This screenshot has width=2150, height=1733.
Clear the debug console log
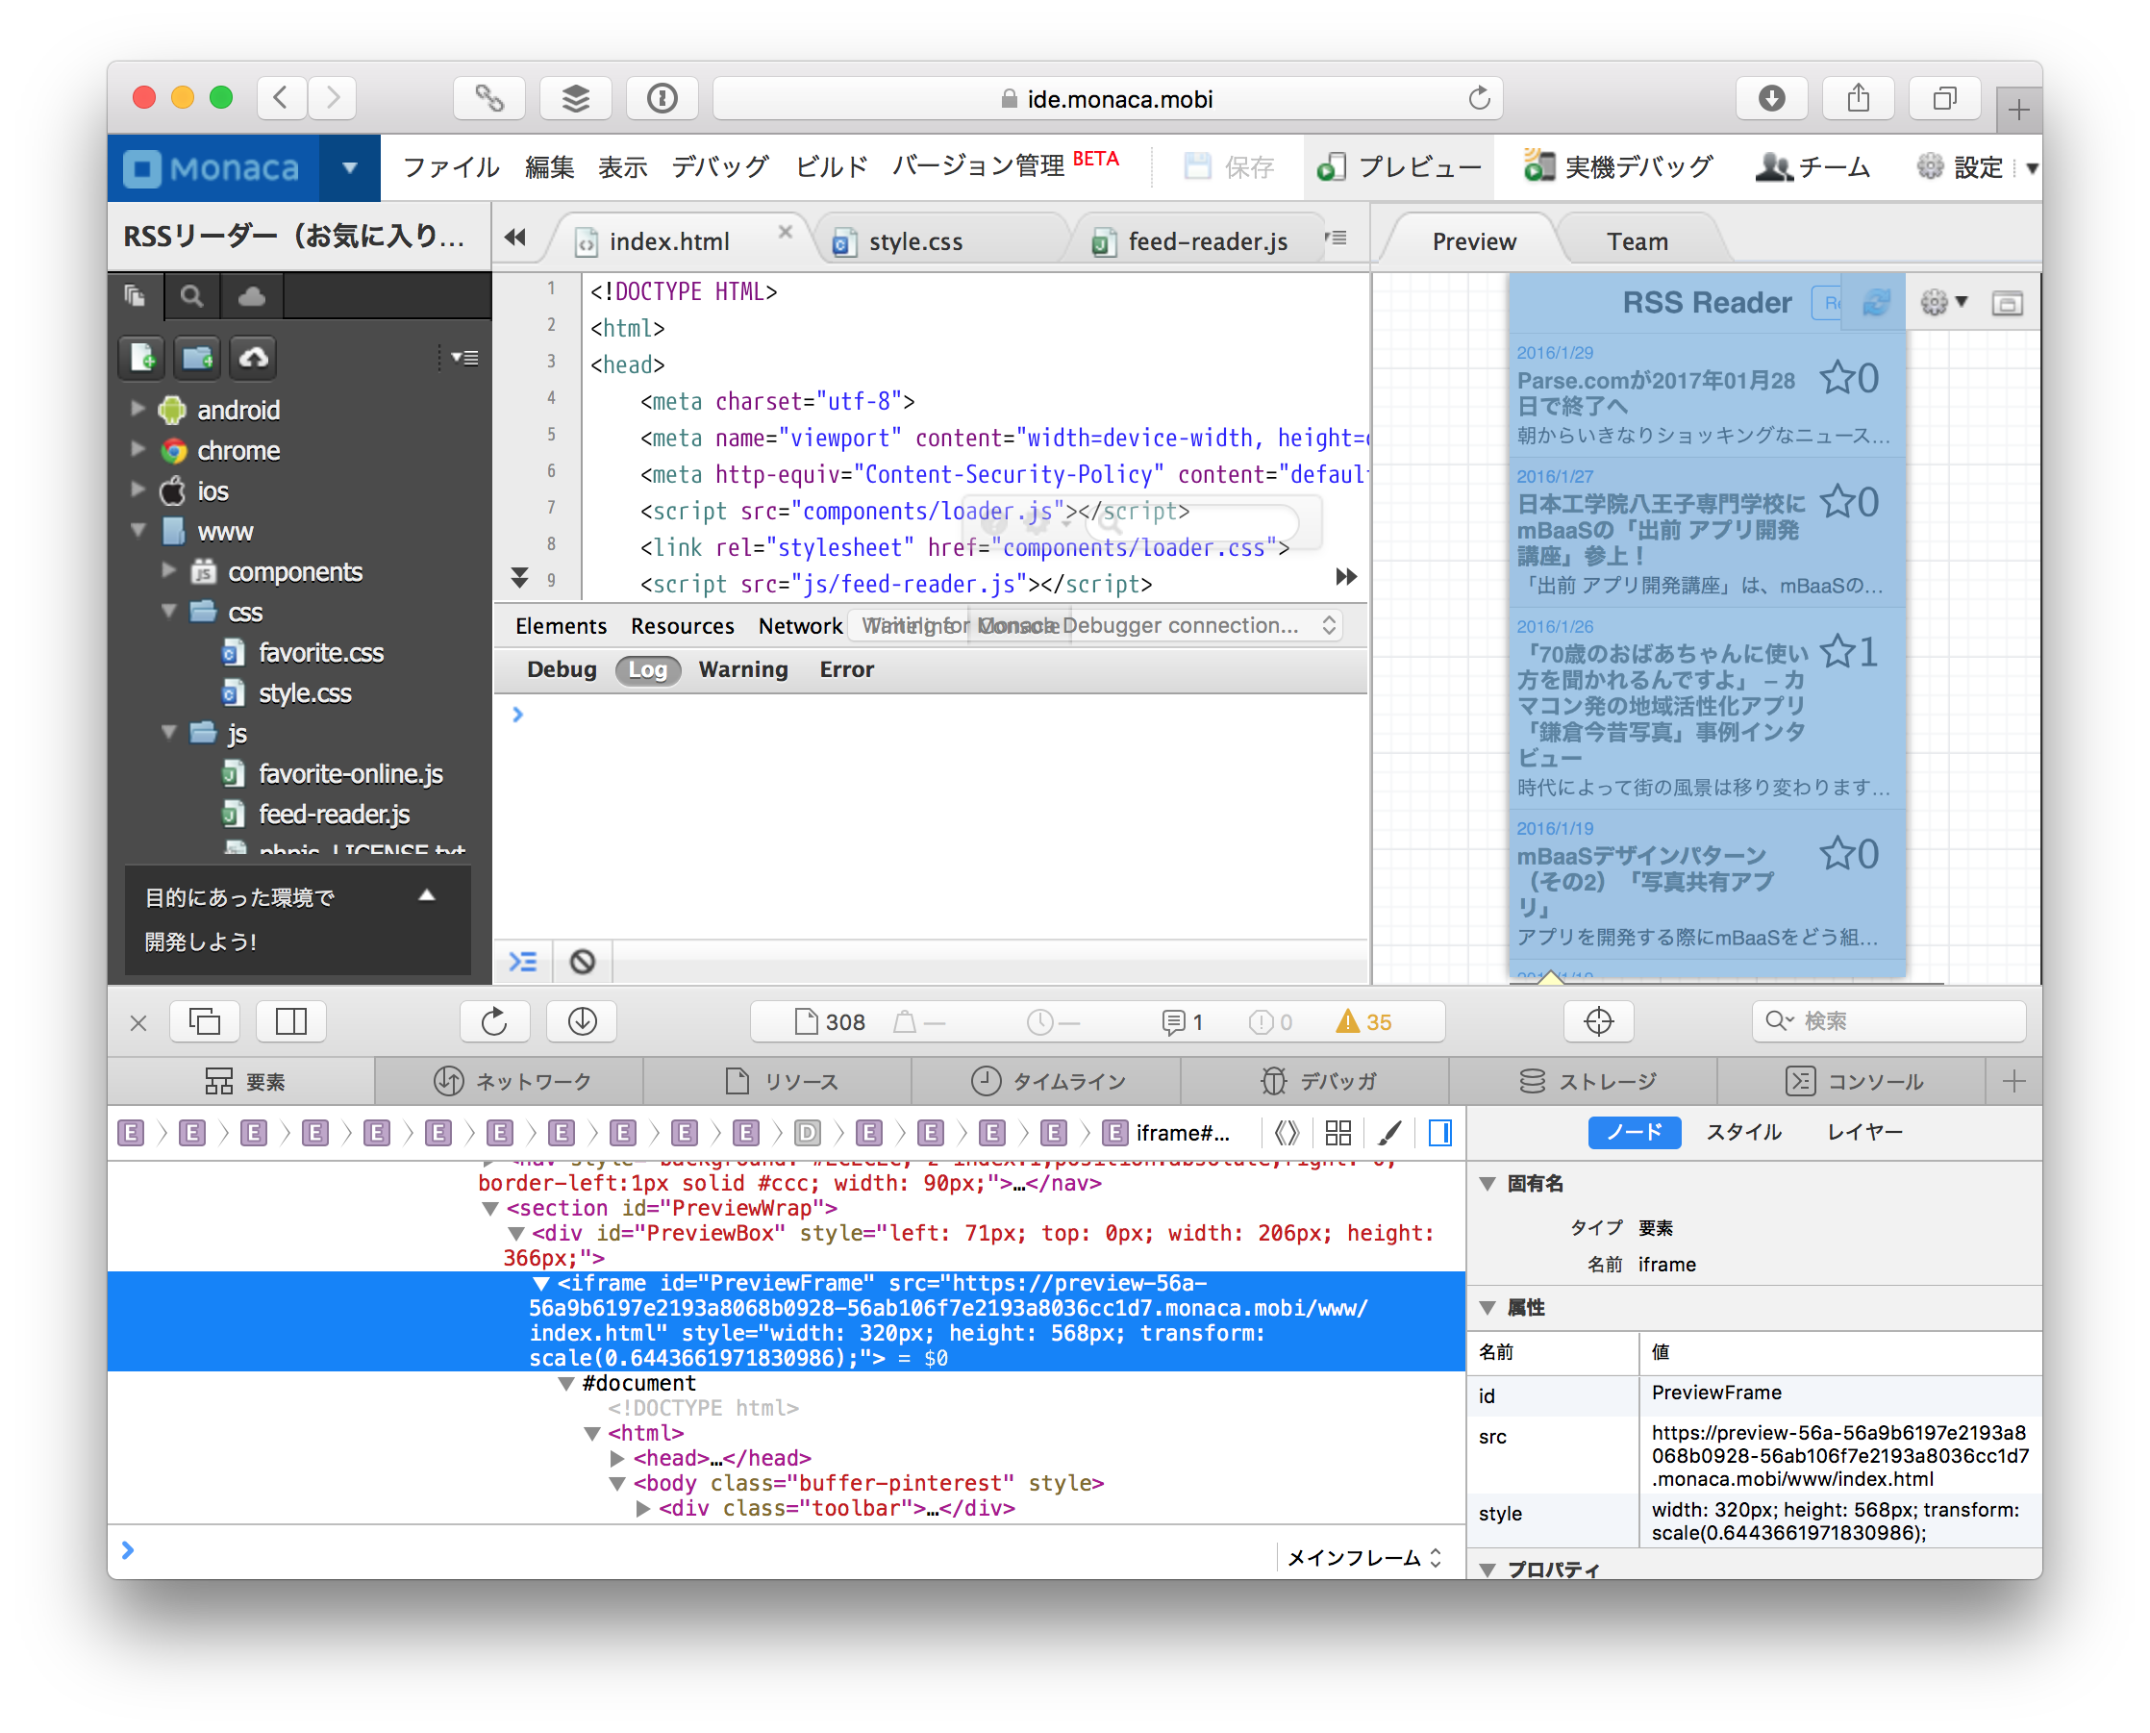point(582,962)
